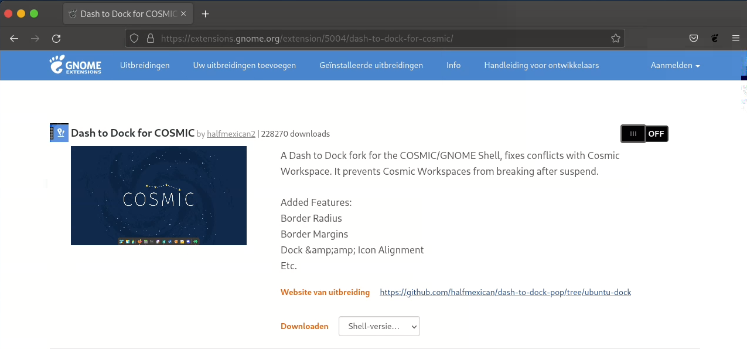Click the shield tracking protection icon
Screen dimensions: 747x349
[x=134, y=38]
